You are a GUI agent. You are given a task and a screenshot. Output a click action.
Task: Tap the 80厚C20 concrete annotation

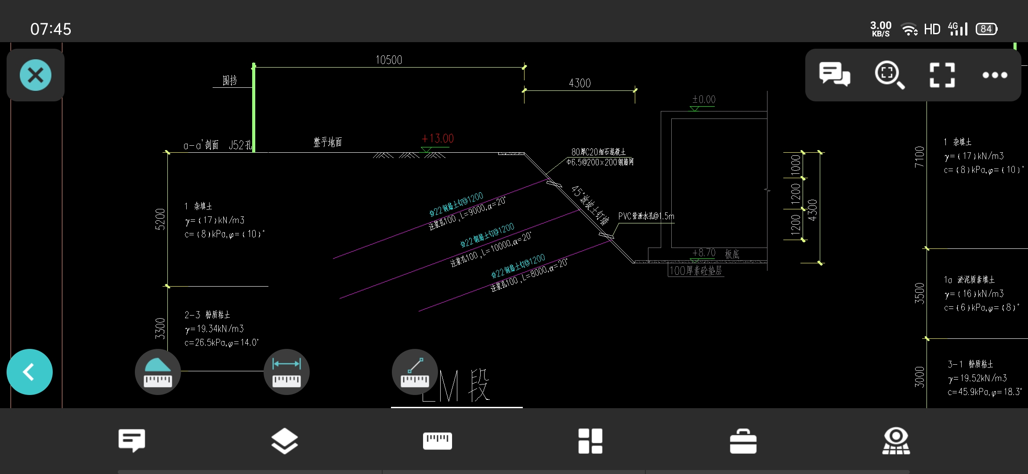point(598,152)
